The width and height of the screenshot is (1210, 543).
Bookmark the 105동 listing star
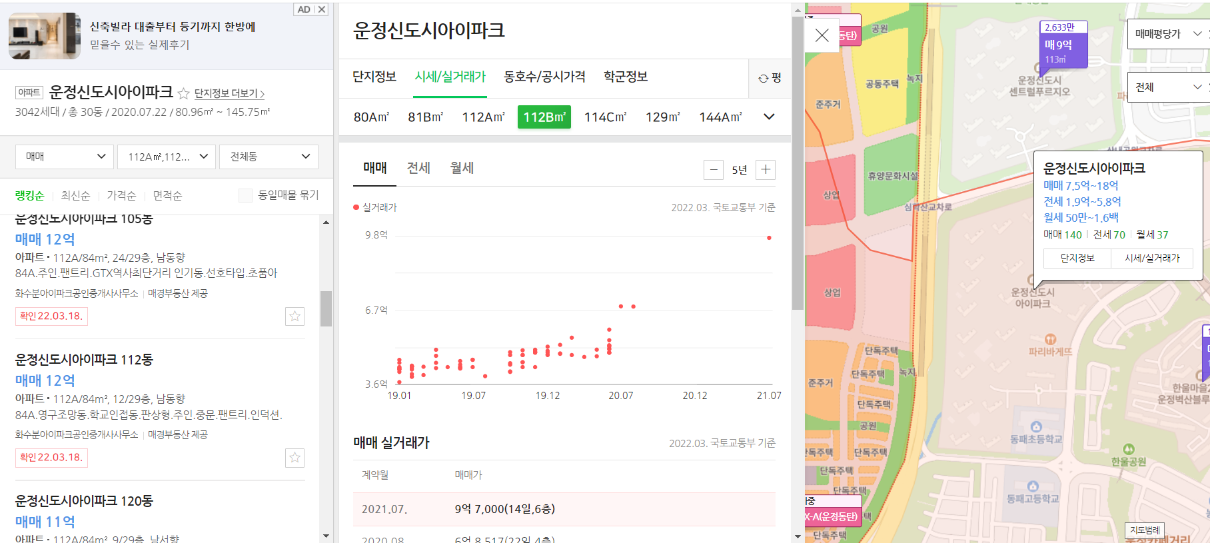click(295, 316)
